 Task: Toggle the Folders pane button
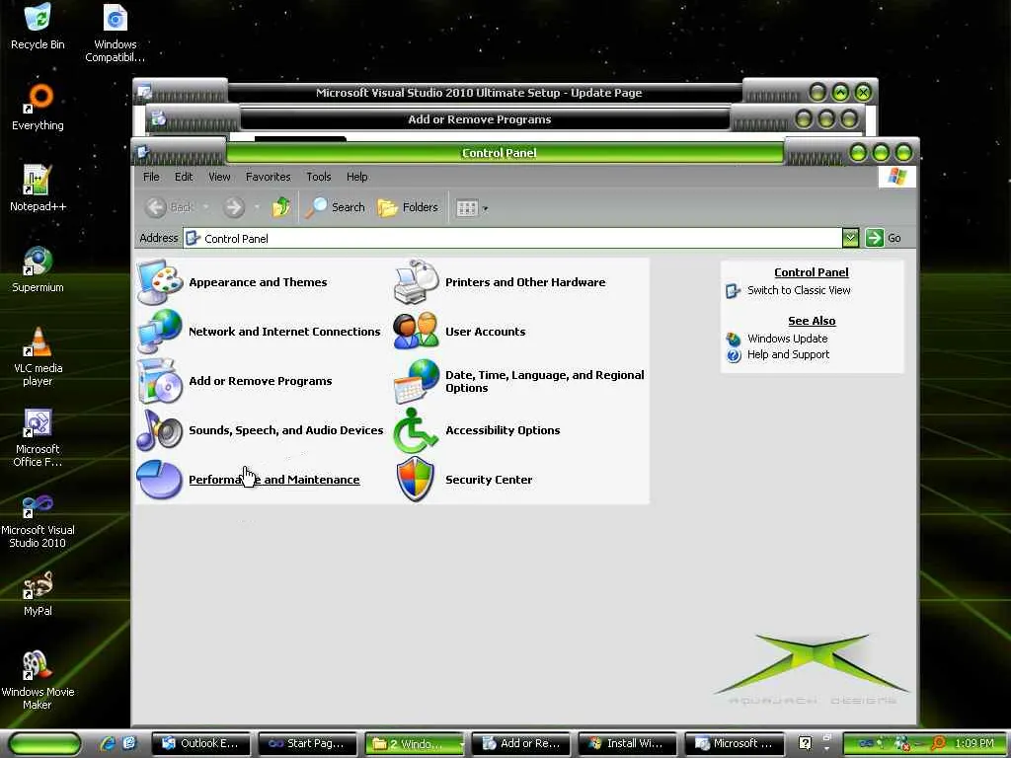click(x=408, y=207)
